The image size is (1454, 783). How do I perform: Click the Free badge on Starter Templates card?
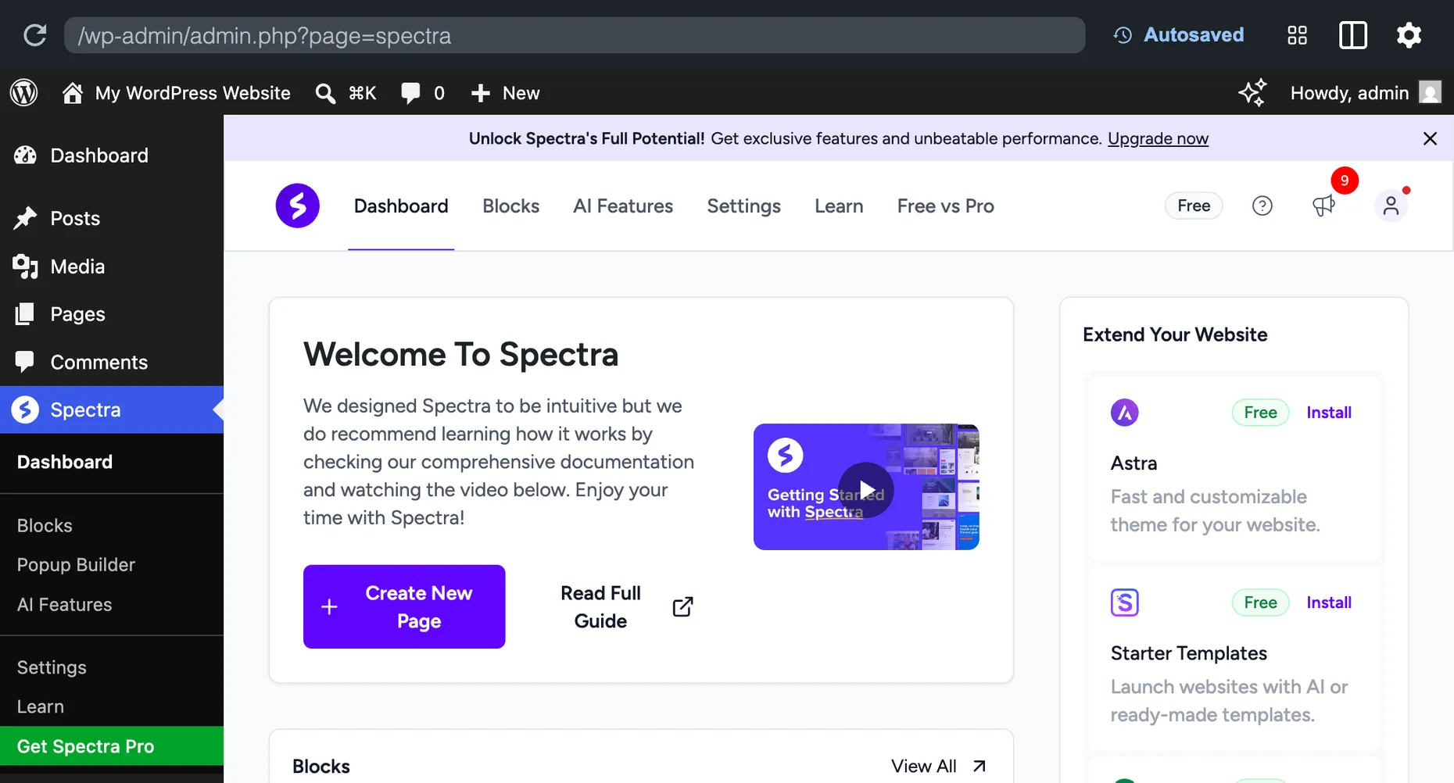point(1260,602)
